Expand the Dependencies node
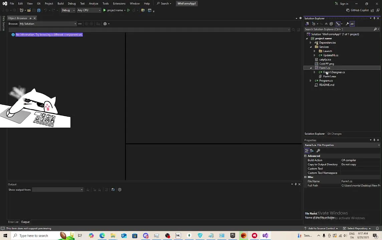Viewport: 382px width, 240px height. 311,43
